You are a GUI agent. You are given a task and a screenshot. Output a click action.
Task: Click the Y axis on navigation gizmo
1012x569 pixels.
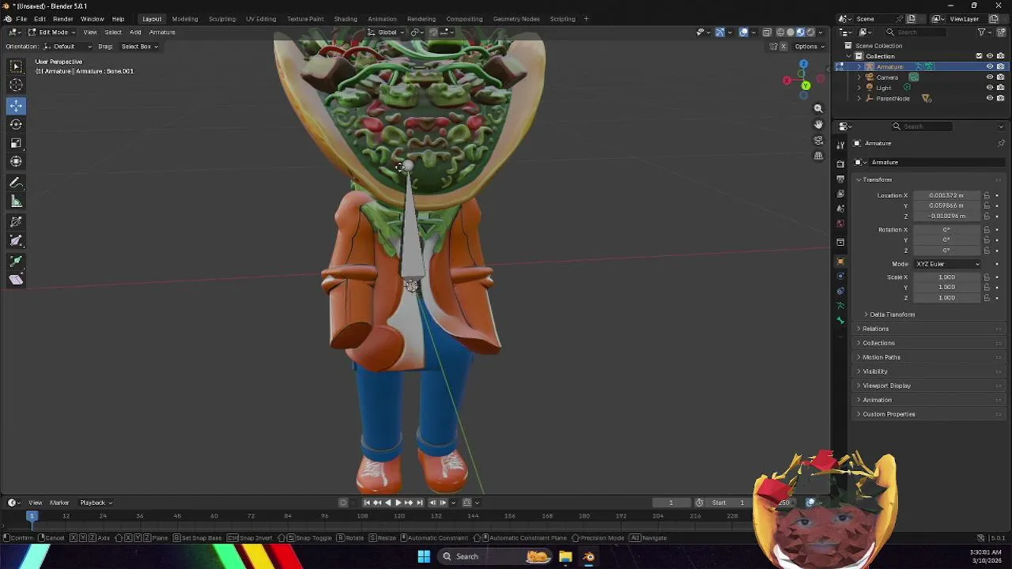click(805, 85)
